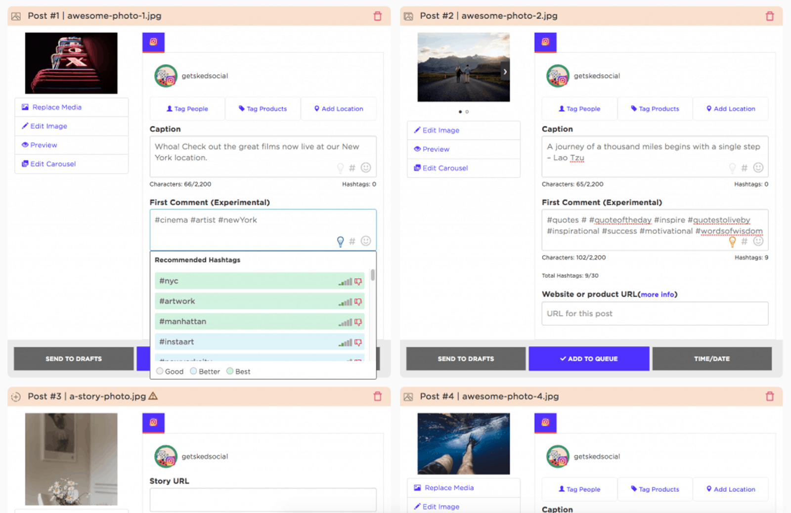Image resolution: width=791 pixels, height=513 pixels.
Task: Select the Best hashtag quality radio
Action: click(x=230, y=371)
